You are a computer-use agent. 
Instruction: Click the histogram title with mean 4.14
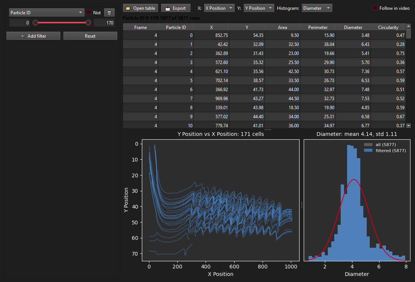(x=357, y=134)
